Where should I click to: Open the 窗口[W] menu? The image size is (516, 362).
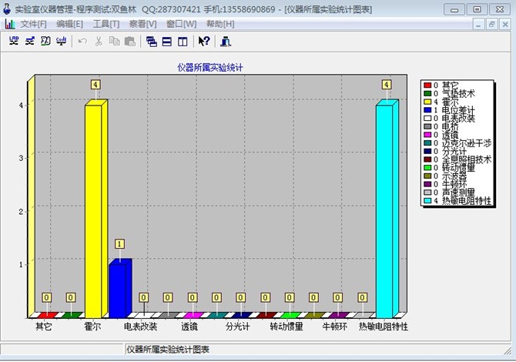point(181,24)
